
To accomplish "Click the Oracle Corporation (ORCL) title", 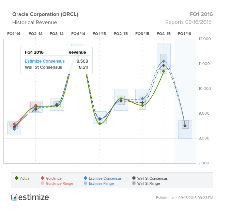I will 45,14.
